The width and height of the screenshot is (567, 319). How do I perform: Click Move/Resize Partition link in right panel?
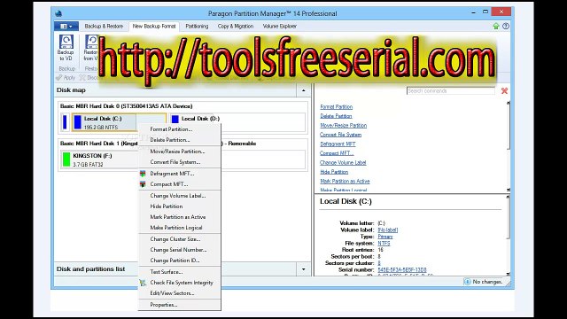point(343,126)
